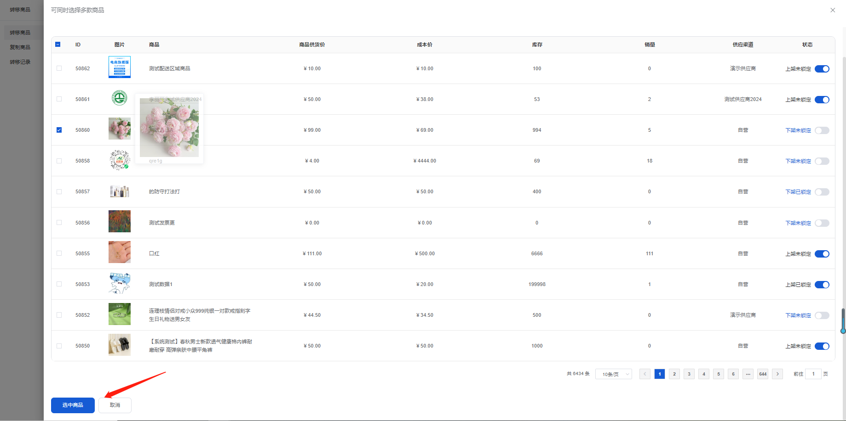Screen dimensions: 846x421
Task: Open the cartoon thumbnail of product 50853
Action: pyautogui.click(x=120, y=283)
